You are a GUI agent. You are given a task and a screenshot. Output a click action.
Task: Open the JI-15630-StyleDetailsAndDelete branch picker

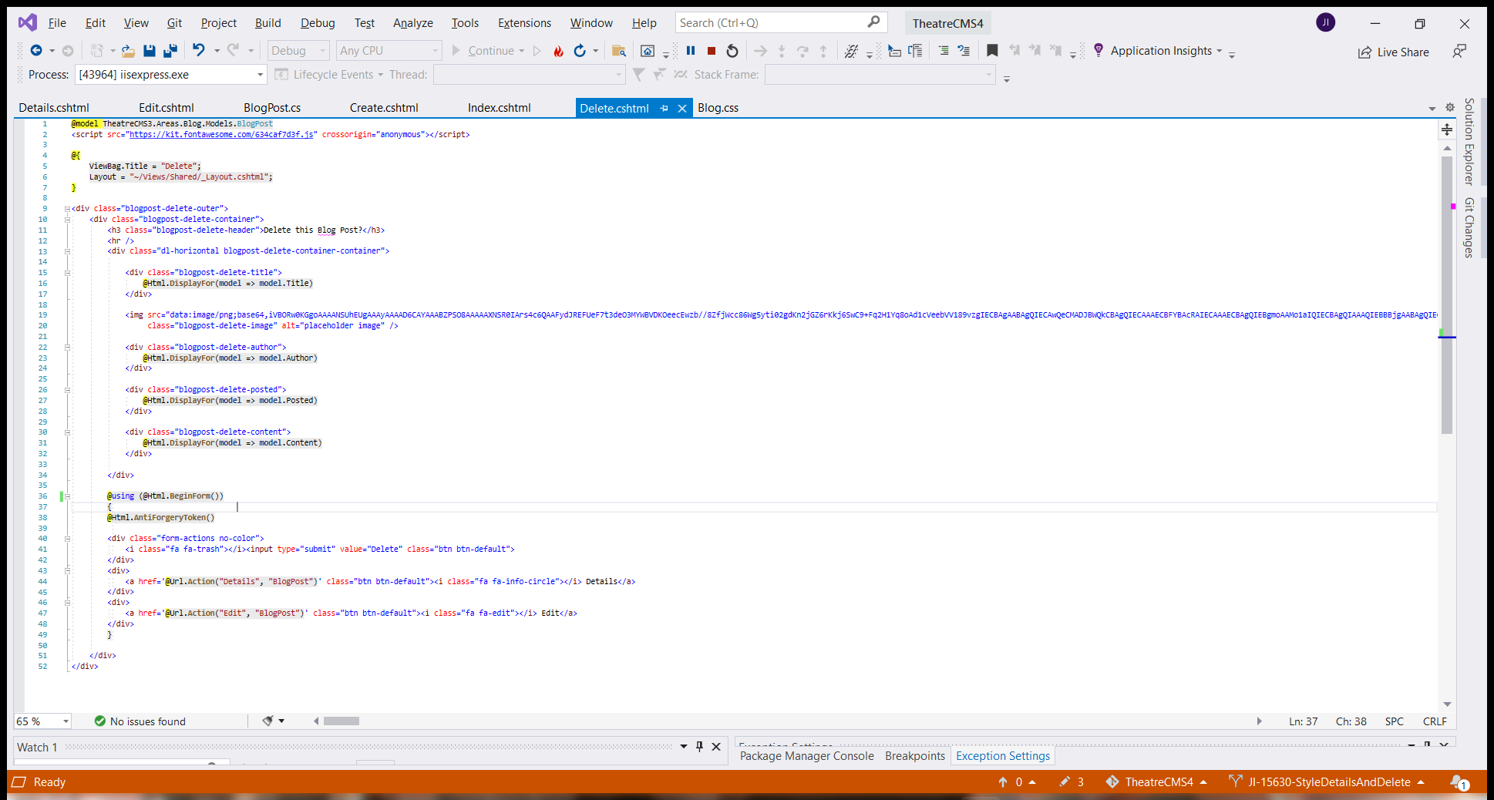pyautogui.click(x=1329, y=782)
